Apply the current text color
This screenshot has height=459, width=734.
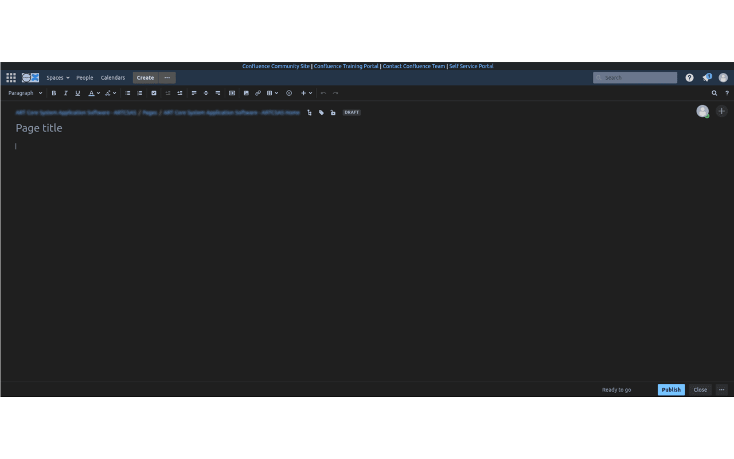pos(91,93)
